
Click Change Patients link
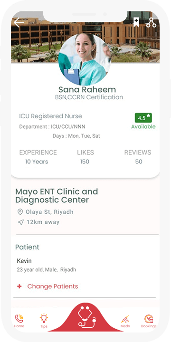[x=53, y=286]
